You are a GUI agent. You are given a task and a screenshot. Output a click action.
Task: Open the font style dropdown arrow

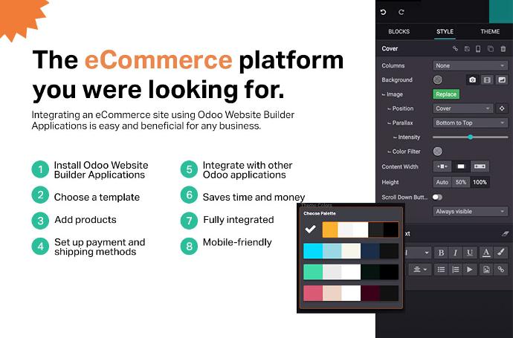426,253
